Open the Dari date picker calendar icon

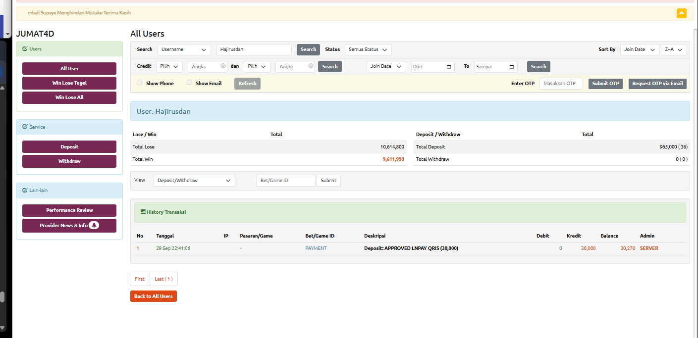[x=449, y=66]
